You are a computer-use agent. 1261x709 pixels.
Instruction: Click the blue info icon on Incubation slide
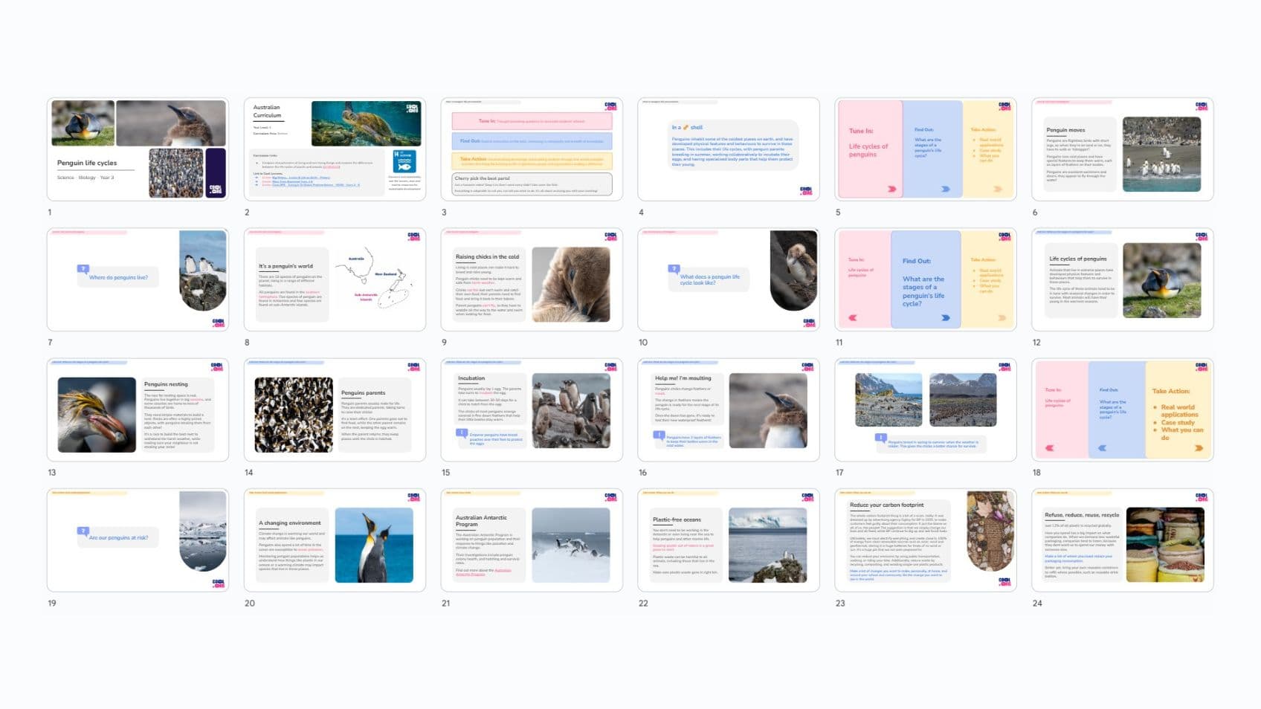pos(462,433)
